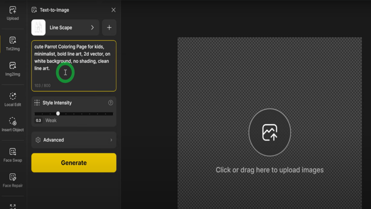Image resolution: width=371 pixels, height=209 pixels.
Task: Select the Insert Object tool
Action: point(13,124)
